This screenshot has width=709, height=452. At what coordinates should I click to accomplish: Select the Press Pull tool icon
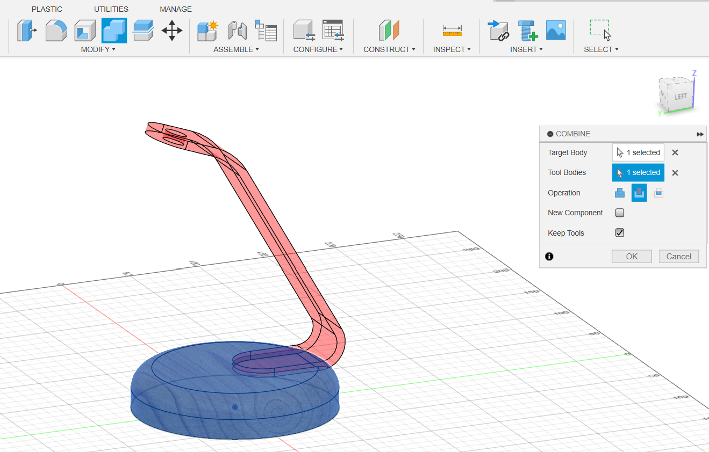tap(27, 31)
